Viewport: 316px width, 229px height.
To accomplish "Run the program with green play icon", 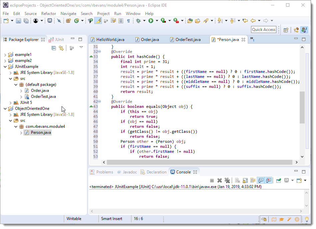I will click(151, 21).
